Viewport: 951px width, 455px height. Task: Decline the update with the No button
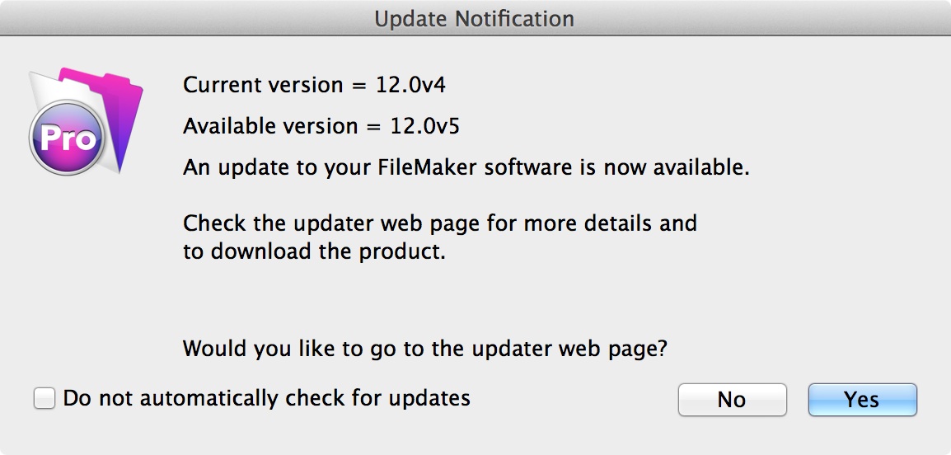[732, 400]
